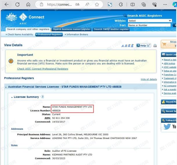Open the Franchise quick link
The width and height of the screenshot is (177, 165).
point(170,75)
